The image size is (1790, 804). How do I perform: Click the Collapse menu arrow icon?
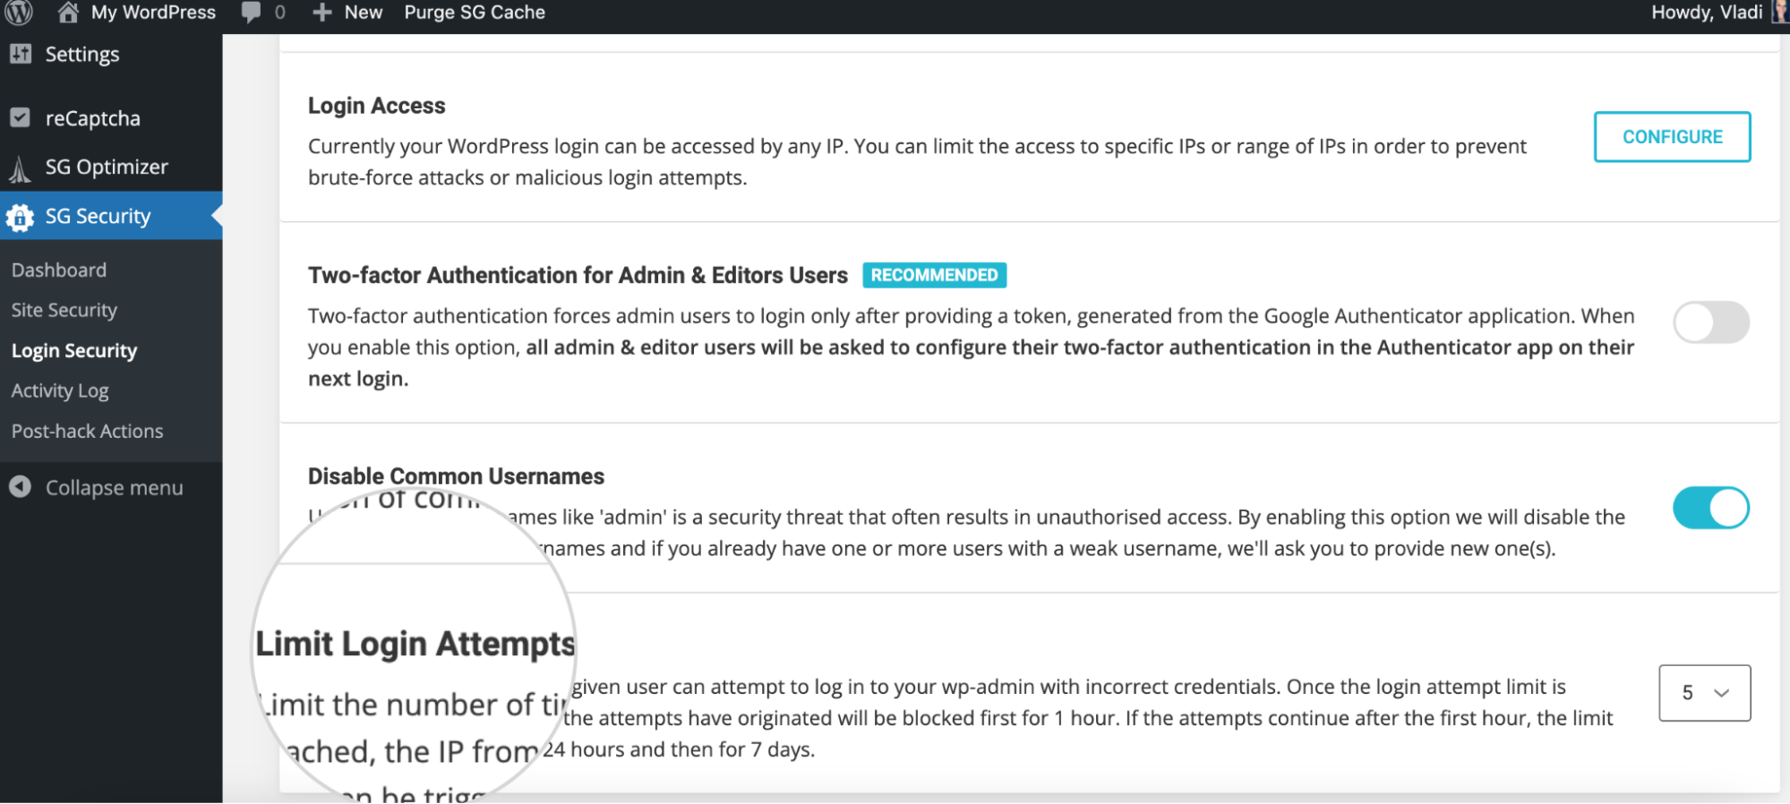tap(20, 486)
